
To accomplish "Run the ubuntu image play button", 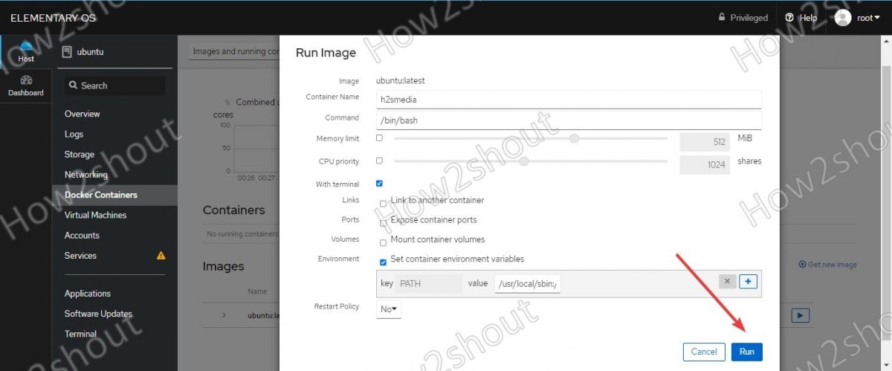I will pyautogui.click(x=800, y=315).
